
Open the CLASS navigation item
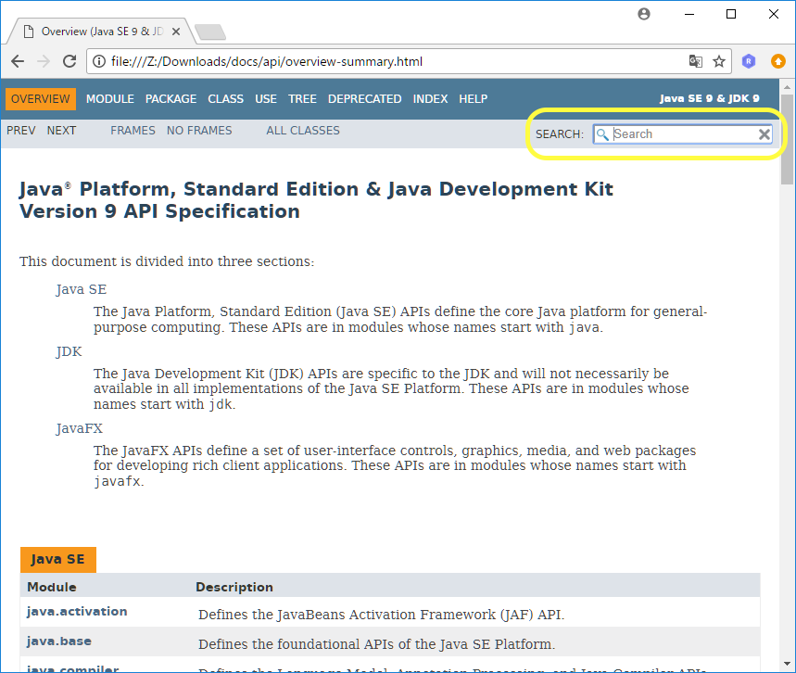click(x=226, y=99)
